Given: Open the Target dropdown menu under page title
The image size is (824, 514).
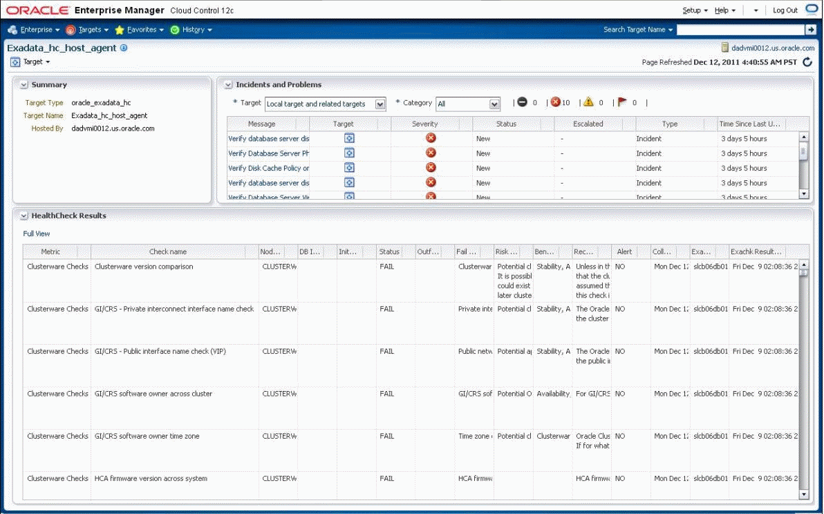Looking at the screenshot, I should (x=31, y=62).
